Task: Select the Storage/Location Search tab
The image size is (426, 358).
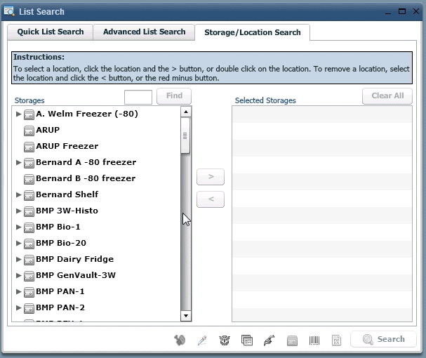Action: click(x=253, y=32)
